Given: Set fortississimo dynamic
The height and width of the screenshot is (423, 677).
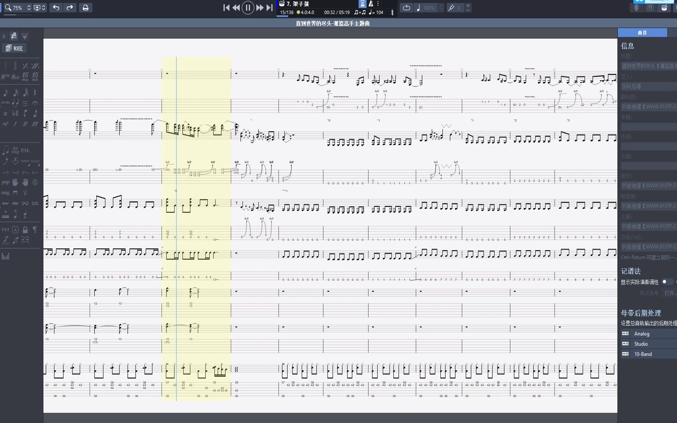Looking at the screenshot, I should 35,124.
